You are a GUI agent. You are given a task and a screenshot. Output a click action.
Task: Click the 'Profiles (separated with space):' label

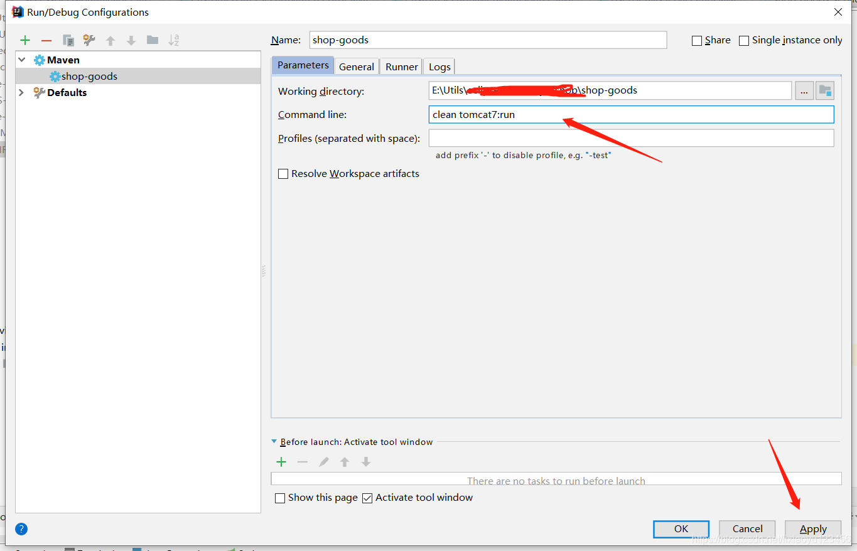pyautogui.click(x=349, y=139)
